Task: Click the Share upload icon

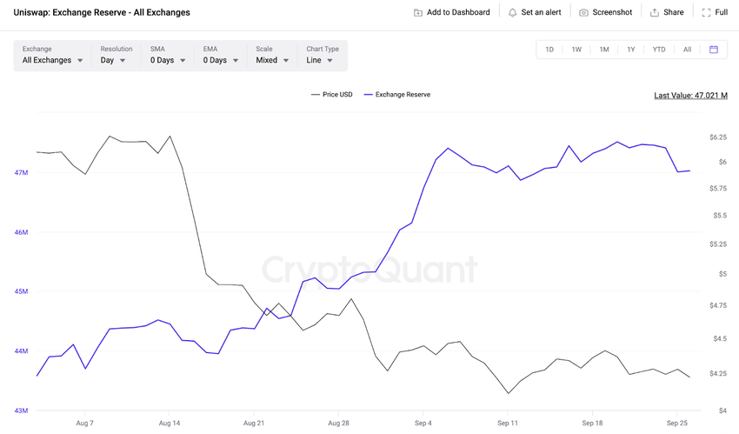Action: pyautogui.click(x=655, y=13)
